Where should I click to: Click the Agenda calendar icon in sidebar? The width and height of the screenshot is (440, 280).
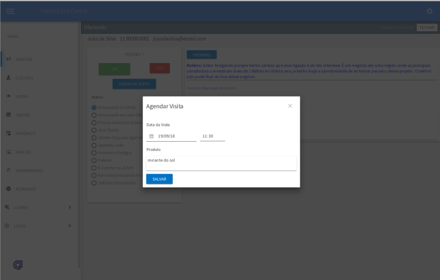[x=8, y=115]
